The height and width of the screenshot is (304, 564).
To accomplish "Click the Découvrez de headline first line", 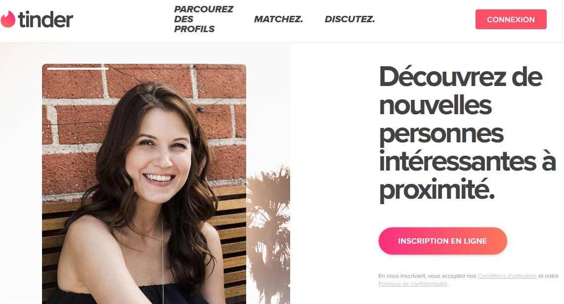I will coord(460,77).
